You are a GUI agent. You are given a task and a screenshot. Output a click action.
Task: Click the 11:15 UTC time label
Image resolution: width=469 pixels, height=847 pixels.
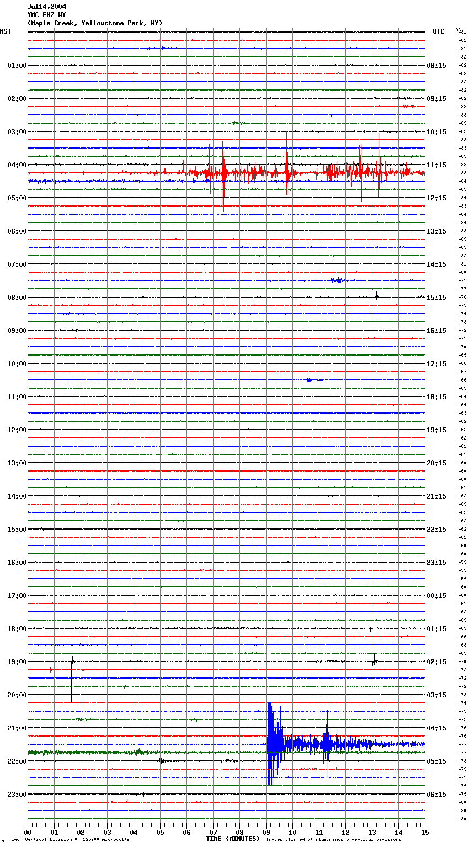click(436, 165)
